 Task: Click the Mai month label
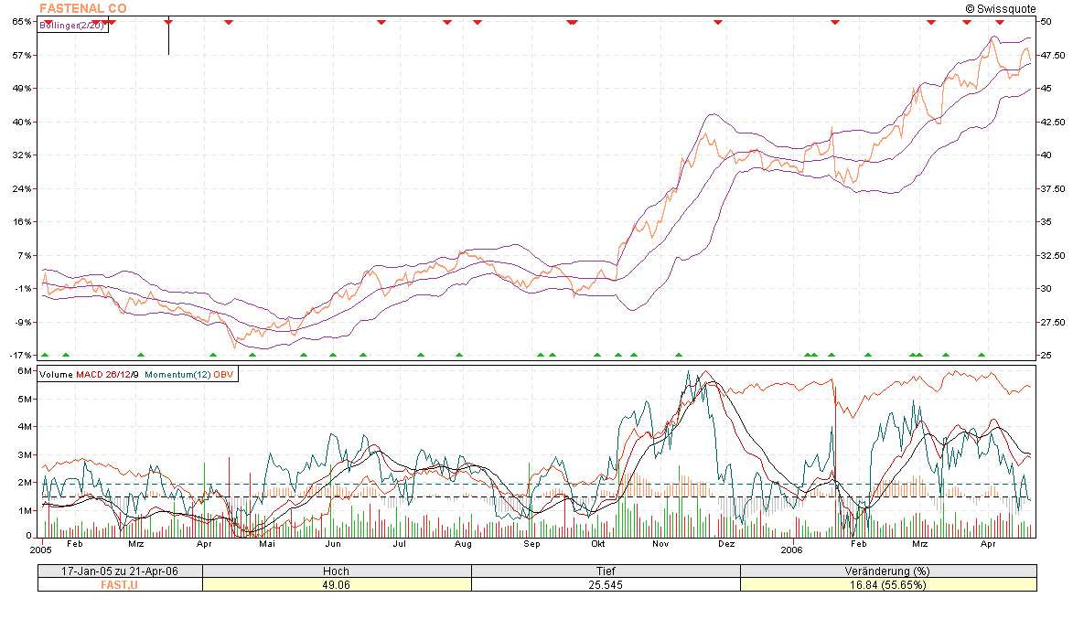(267, 544)
